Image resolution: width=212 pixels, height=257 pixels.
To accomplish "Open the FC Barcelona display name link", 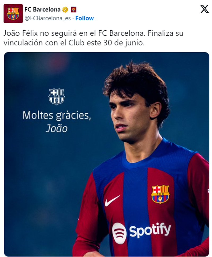I will tap(42, 10).
